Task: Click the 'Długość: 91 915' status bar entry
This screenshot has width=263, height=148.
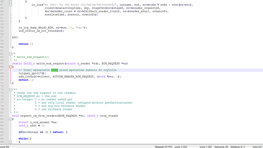Action: coord(164,146)
